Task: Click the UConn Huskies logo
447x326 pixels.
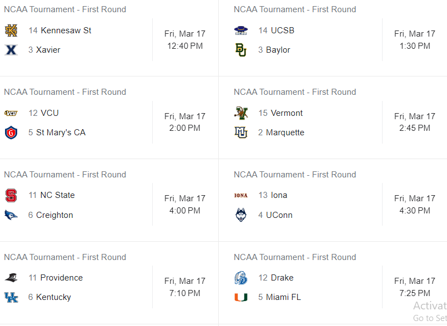Action: [241, 215]
